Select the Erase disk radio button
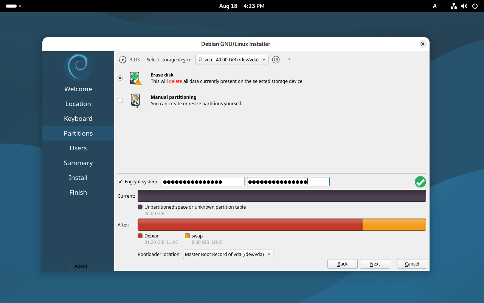This screenshot has height=303, width=484. pos(120,78)
